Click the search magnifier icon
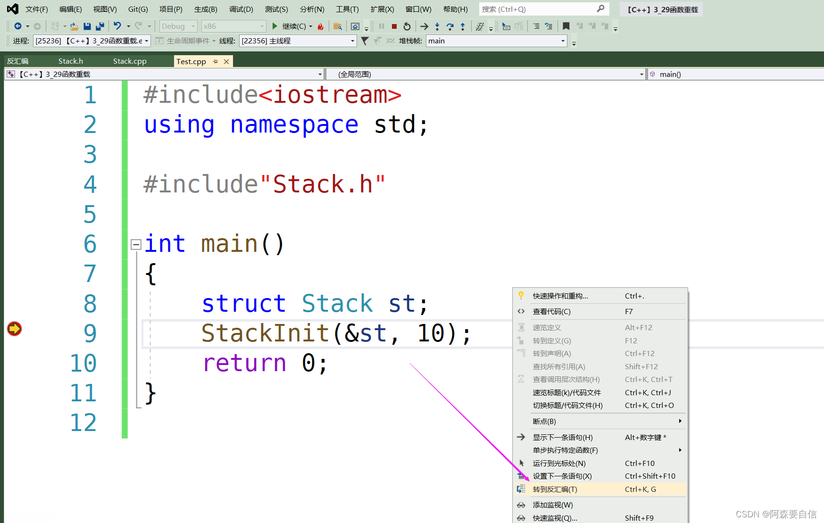The height and width of the screenshot is (523, 824). pos(600,9)
